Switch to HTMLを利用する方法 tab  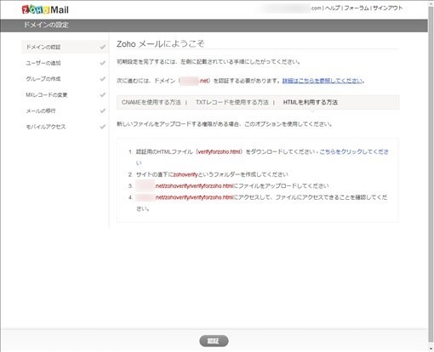[311, 102]
